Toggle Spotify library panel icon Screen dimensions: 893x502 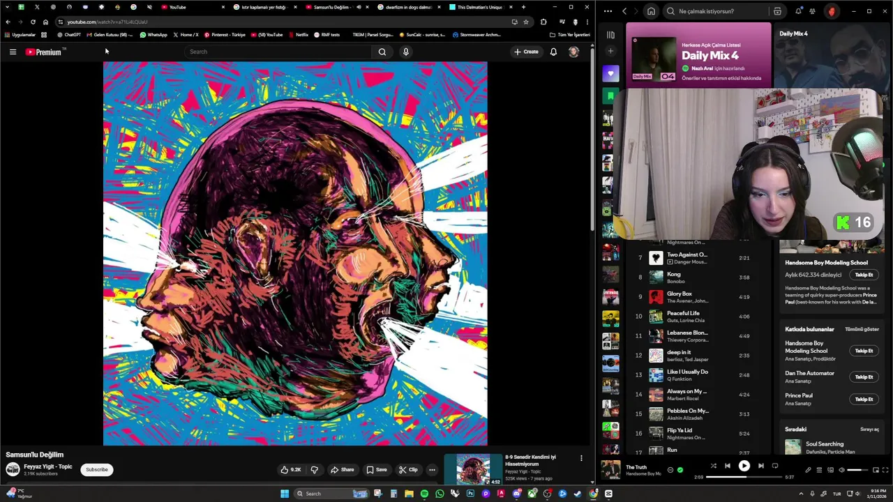[610, 34]
